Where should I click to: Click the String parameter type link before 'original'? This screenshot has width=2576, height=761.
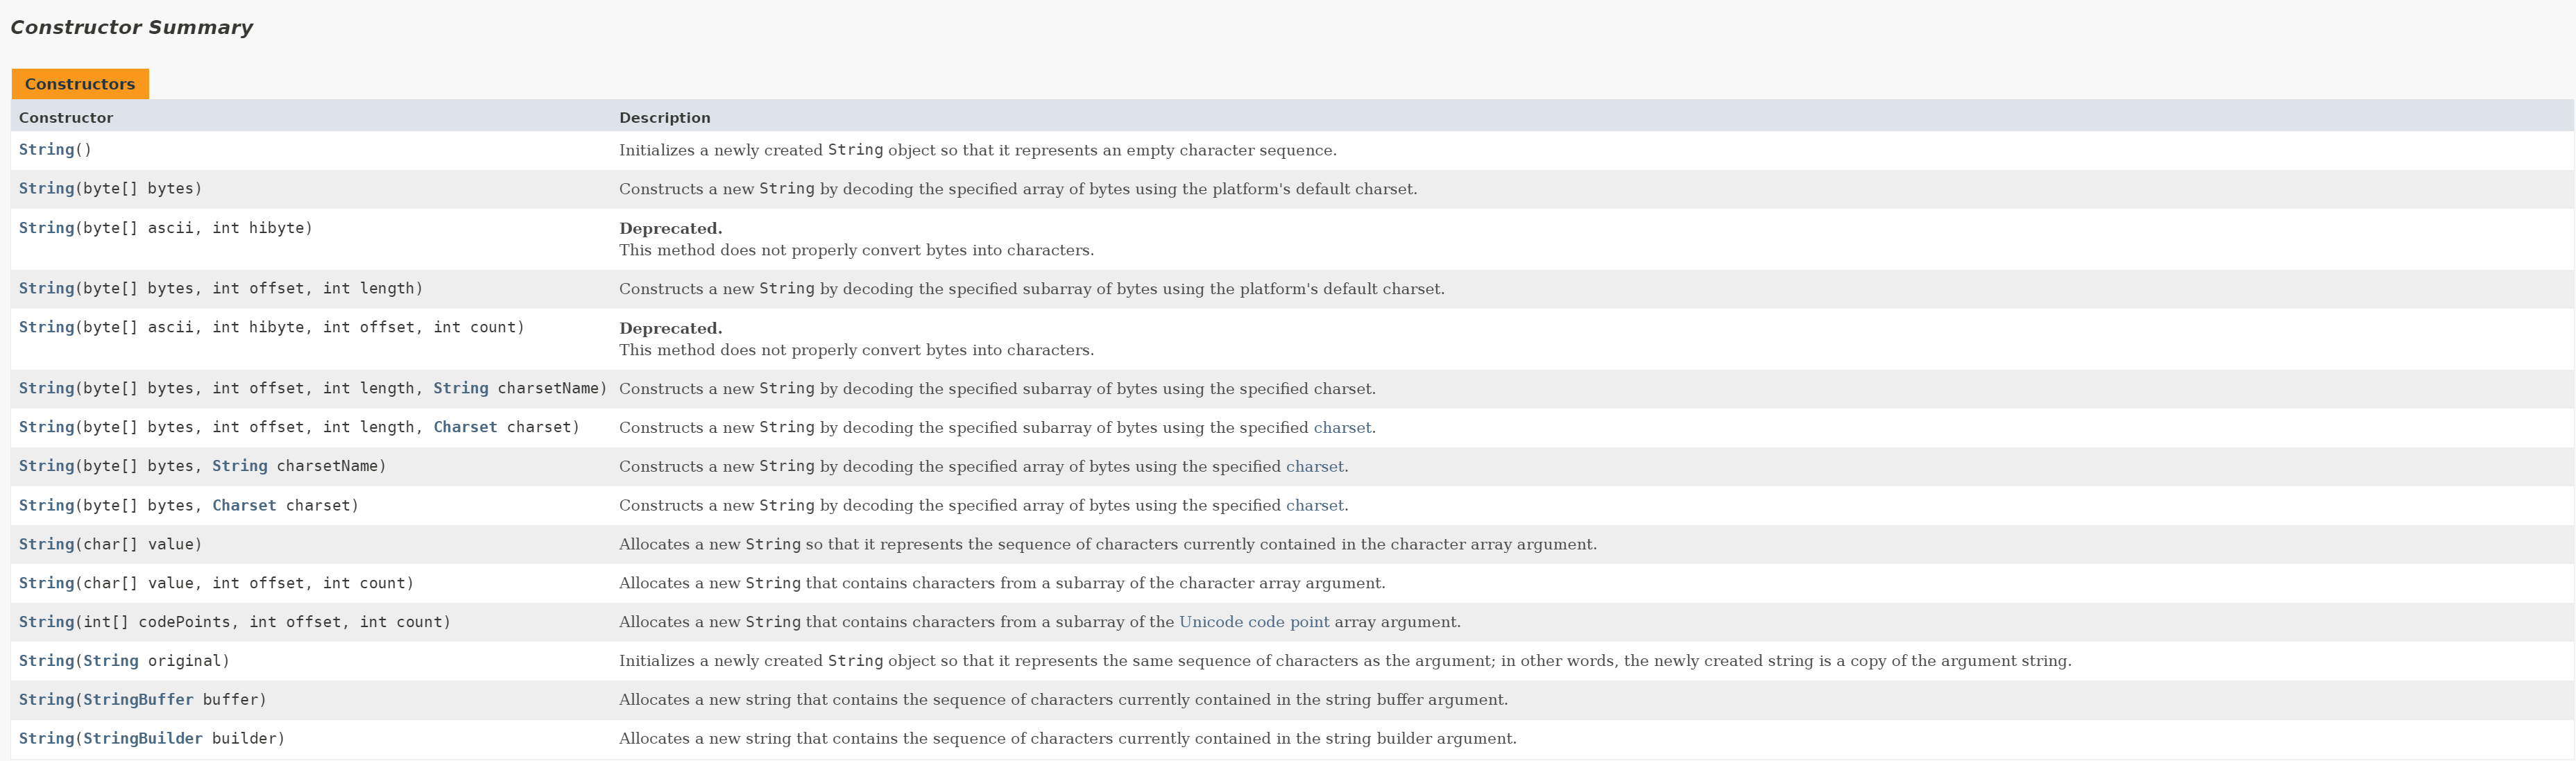(111, 661)
